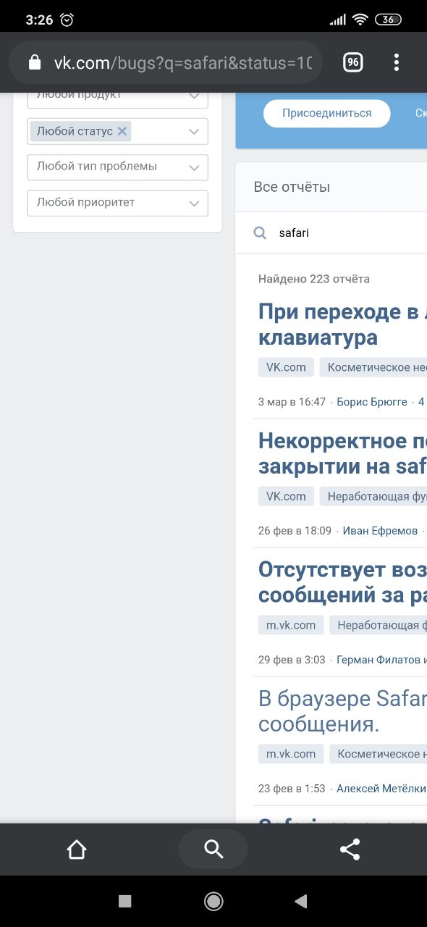Open author link 'Герман Филатов'
427x927 pixels.
[x=379, y=660]
